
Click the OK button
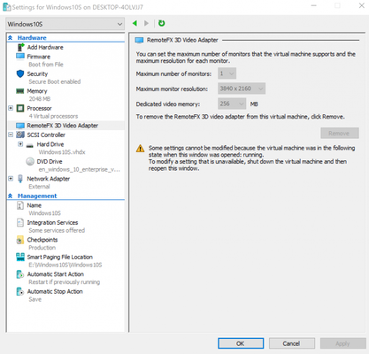click(241, 343)
